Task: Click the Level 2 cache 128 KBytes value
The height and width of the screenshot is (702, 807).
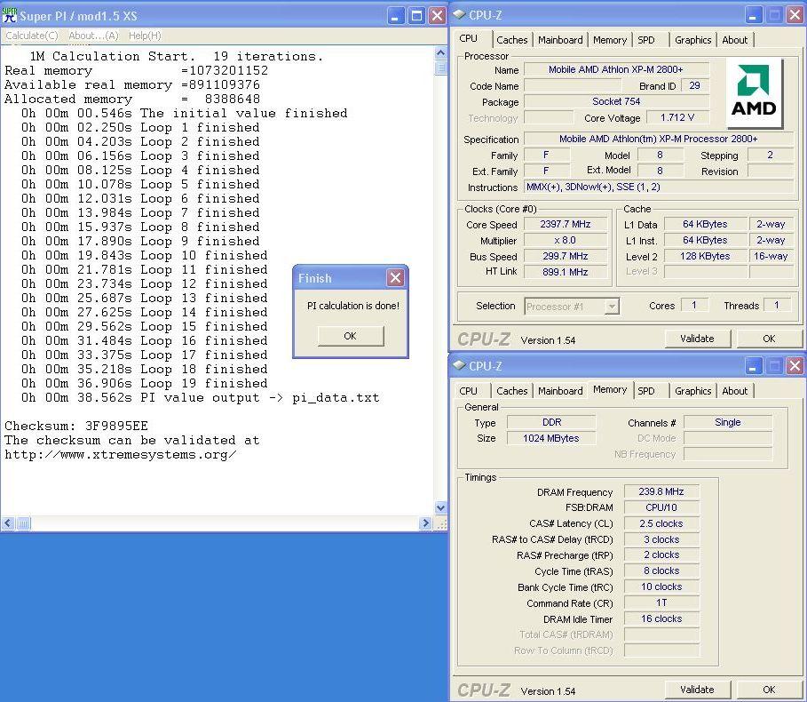Action: [705, 256]
